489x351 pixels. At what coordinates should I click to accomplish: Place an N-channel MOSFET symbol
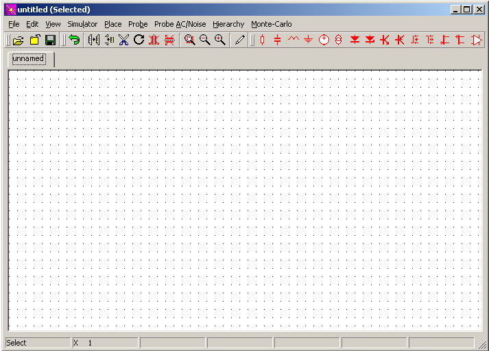[415, 40]
